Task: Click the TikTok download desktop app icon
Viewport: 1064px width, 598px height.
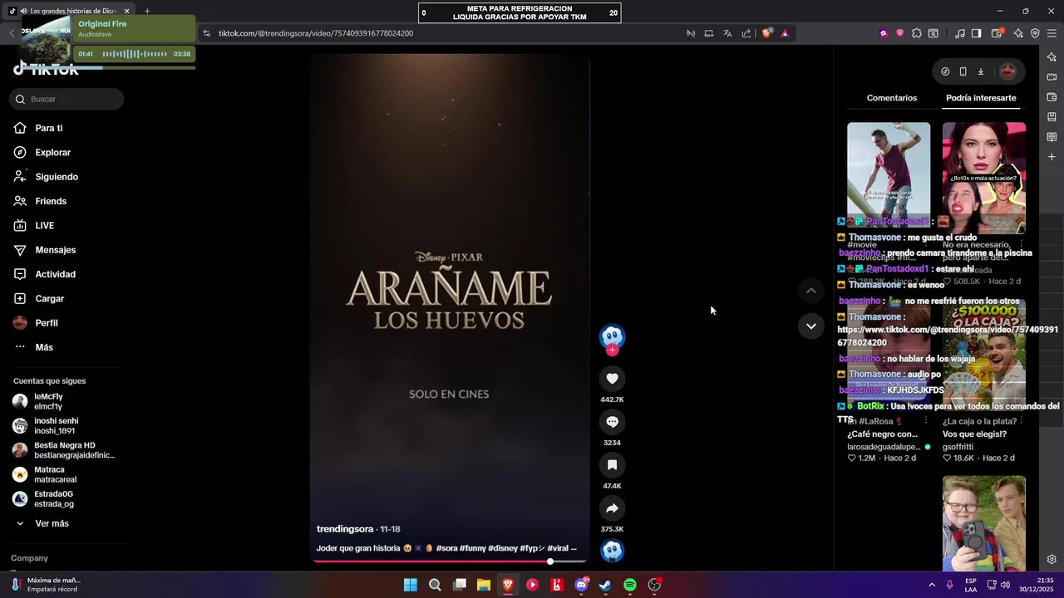Action: point(981,71)
